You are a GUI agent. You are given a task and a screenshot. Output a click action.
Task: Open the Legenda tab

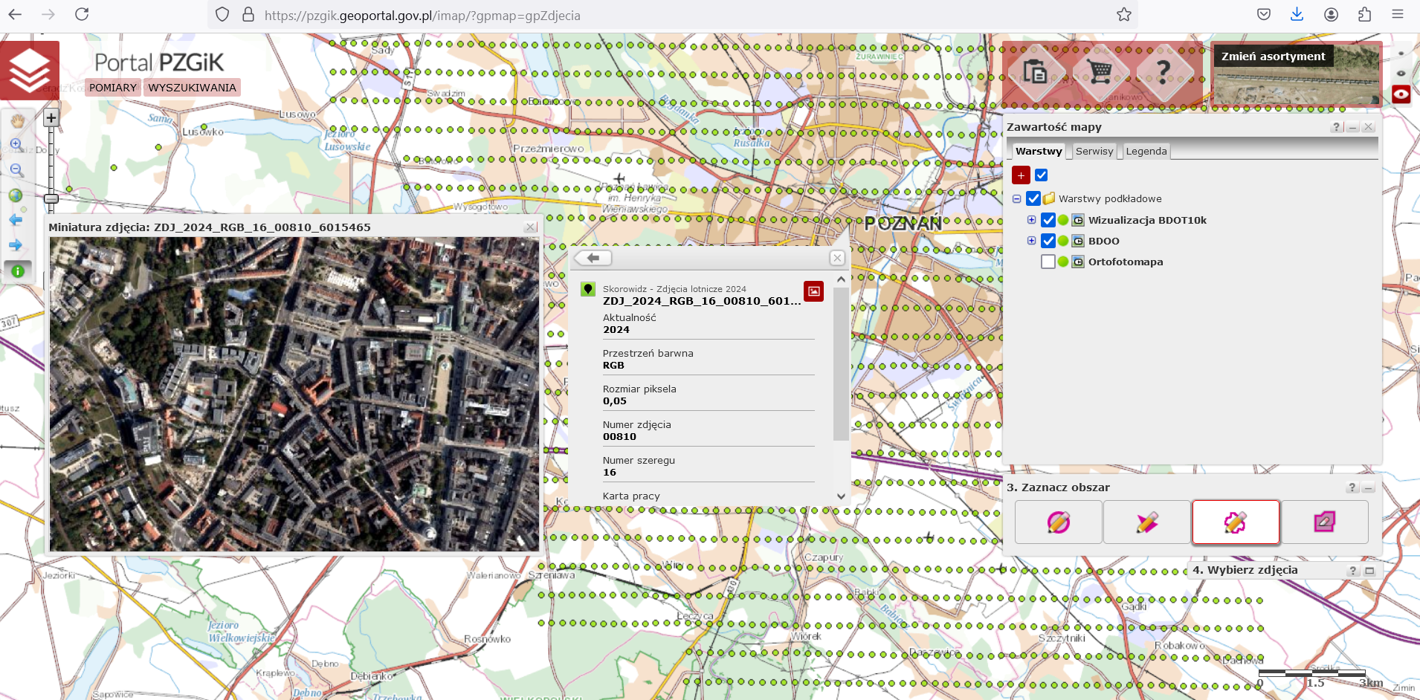[1146, 152]
